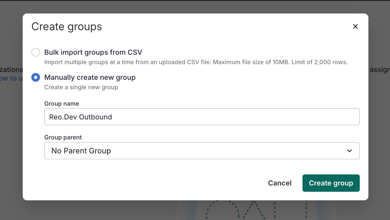
Task: Select the Bulk import groups radio button
Action: 36,52
